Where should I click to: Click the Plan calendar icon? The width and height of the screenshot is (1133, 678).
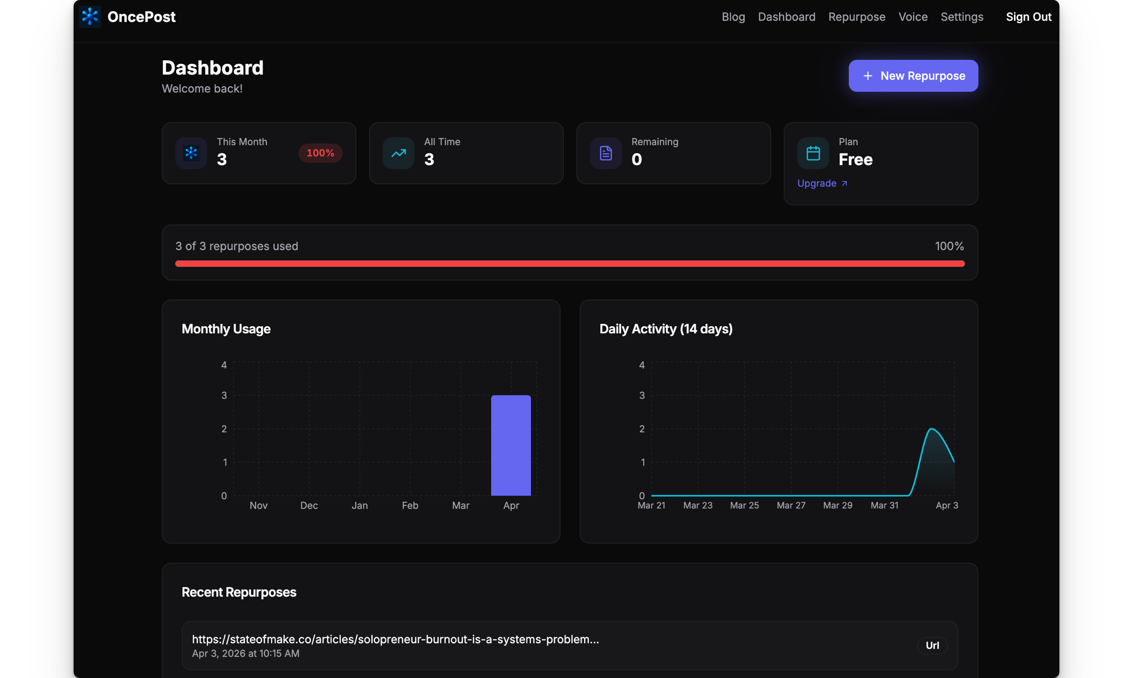pyautogui.click(x=813, y=153)
